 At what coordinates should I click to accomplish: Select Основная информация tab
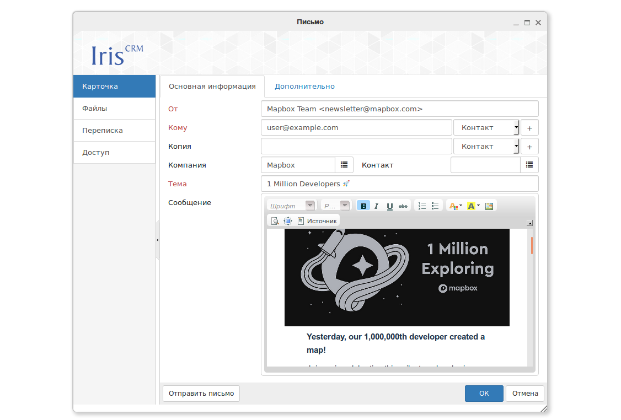pos(212,87)
